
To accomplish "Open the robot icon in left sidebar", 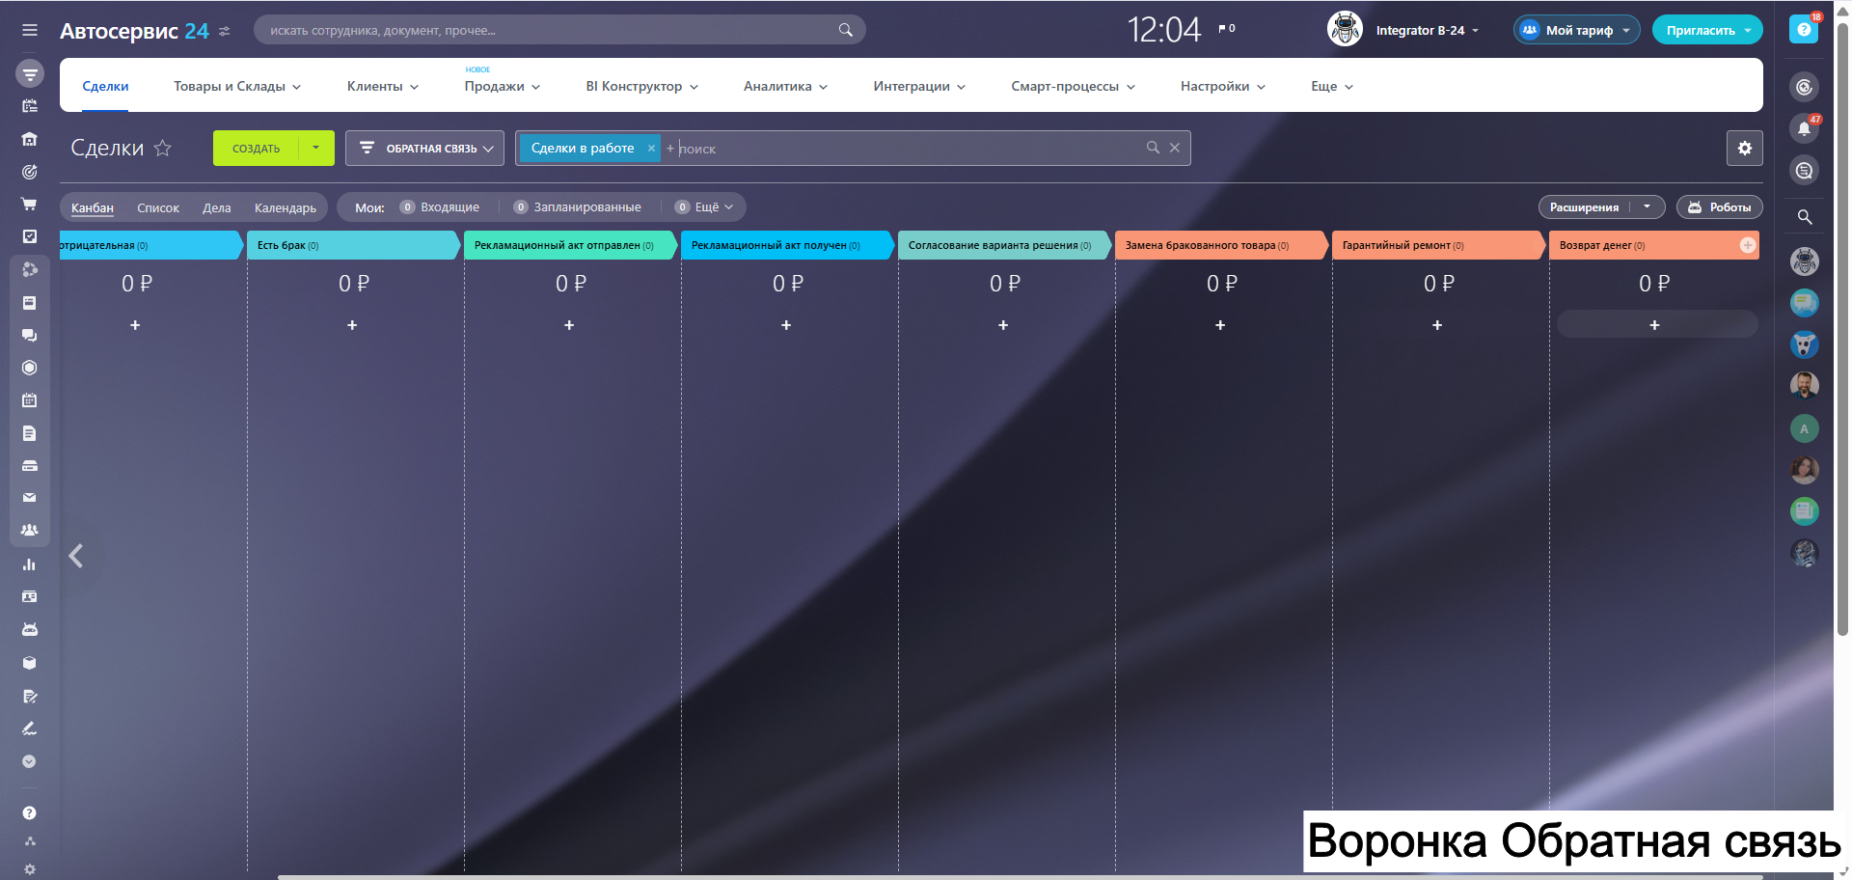I will pos(30,629).
